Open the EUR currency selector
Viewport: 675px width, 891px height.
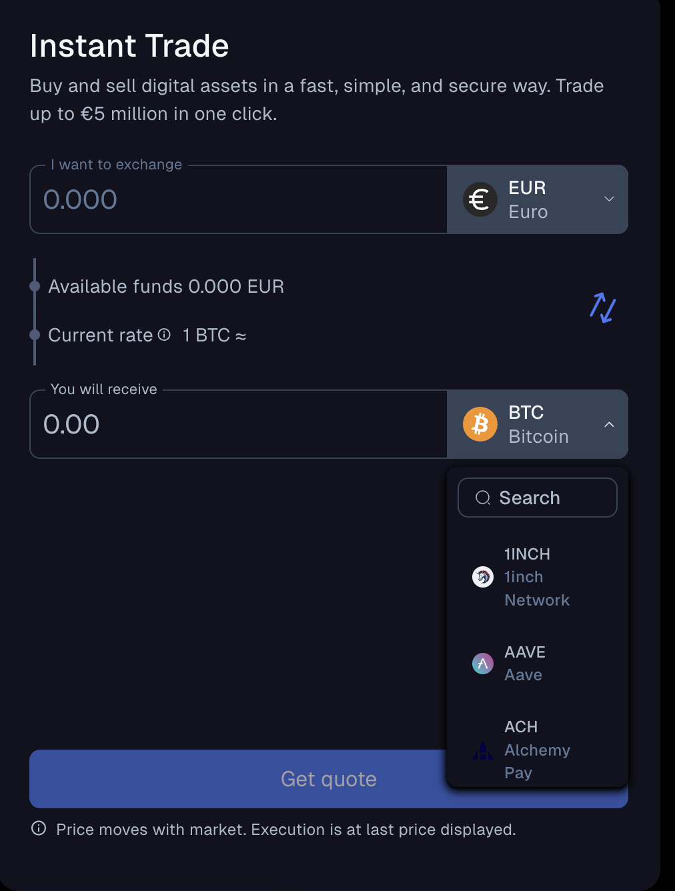pyautogui.click(x=538, y=199)
